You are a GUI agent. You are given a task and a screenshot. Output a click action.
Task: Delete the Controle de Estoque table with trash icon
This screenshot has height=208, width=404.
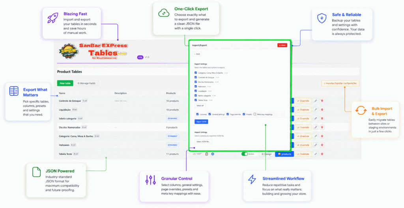[322, 101]
